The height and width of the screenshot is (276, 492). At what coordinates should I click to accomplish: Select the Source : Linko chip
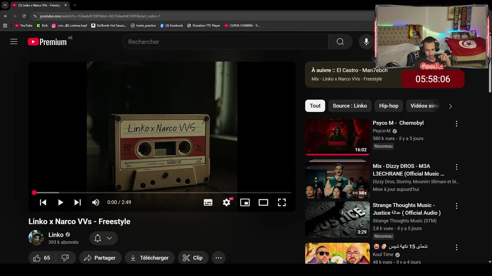350,106
